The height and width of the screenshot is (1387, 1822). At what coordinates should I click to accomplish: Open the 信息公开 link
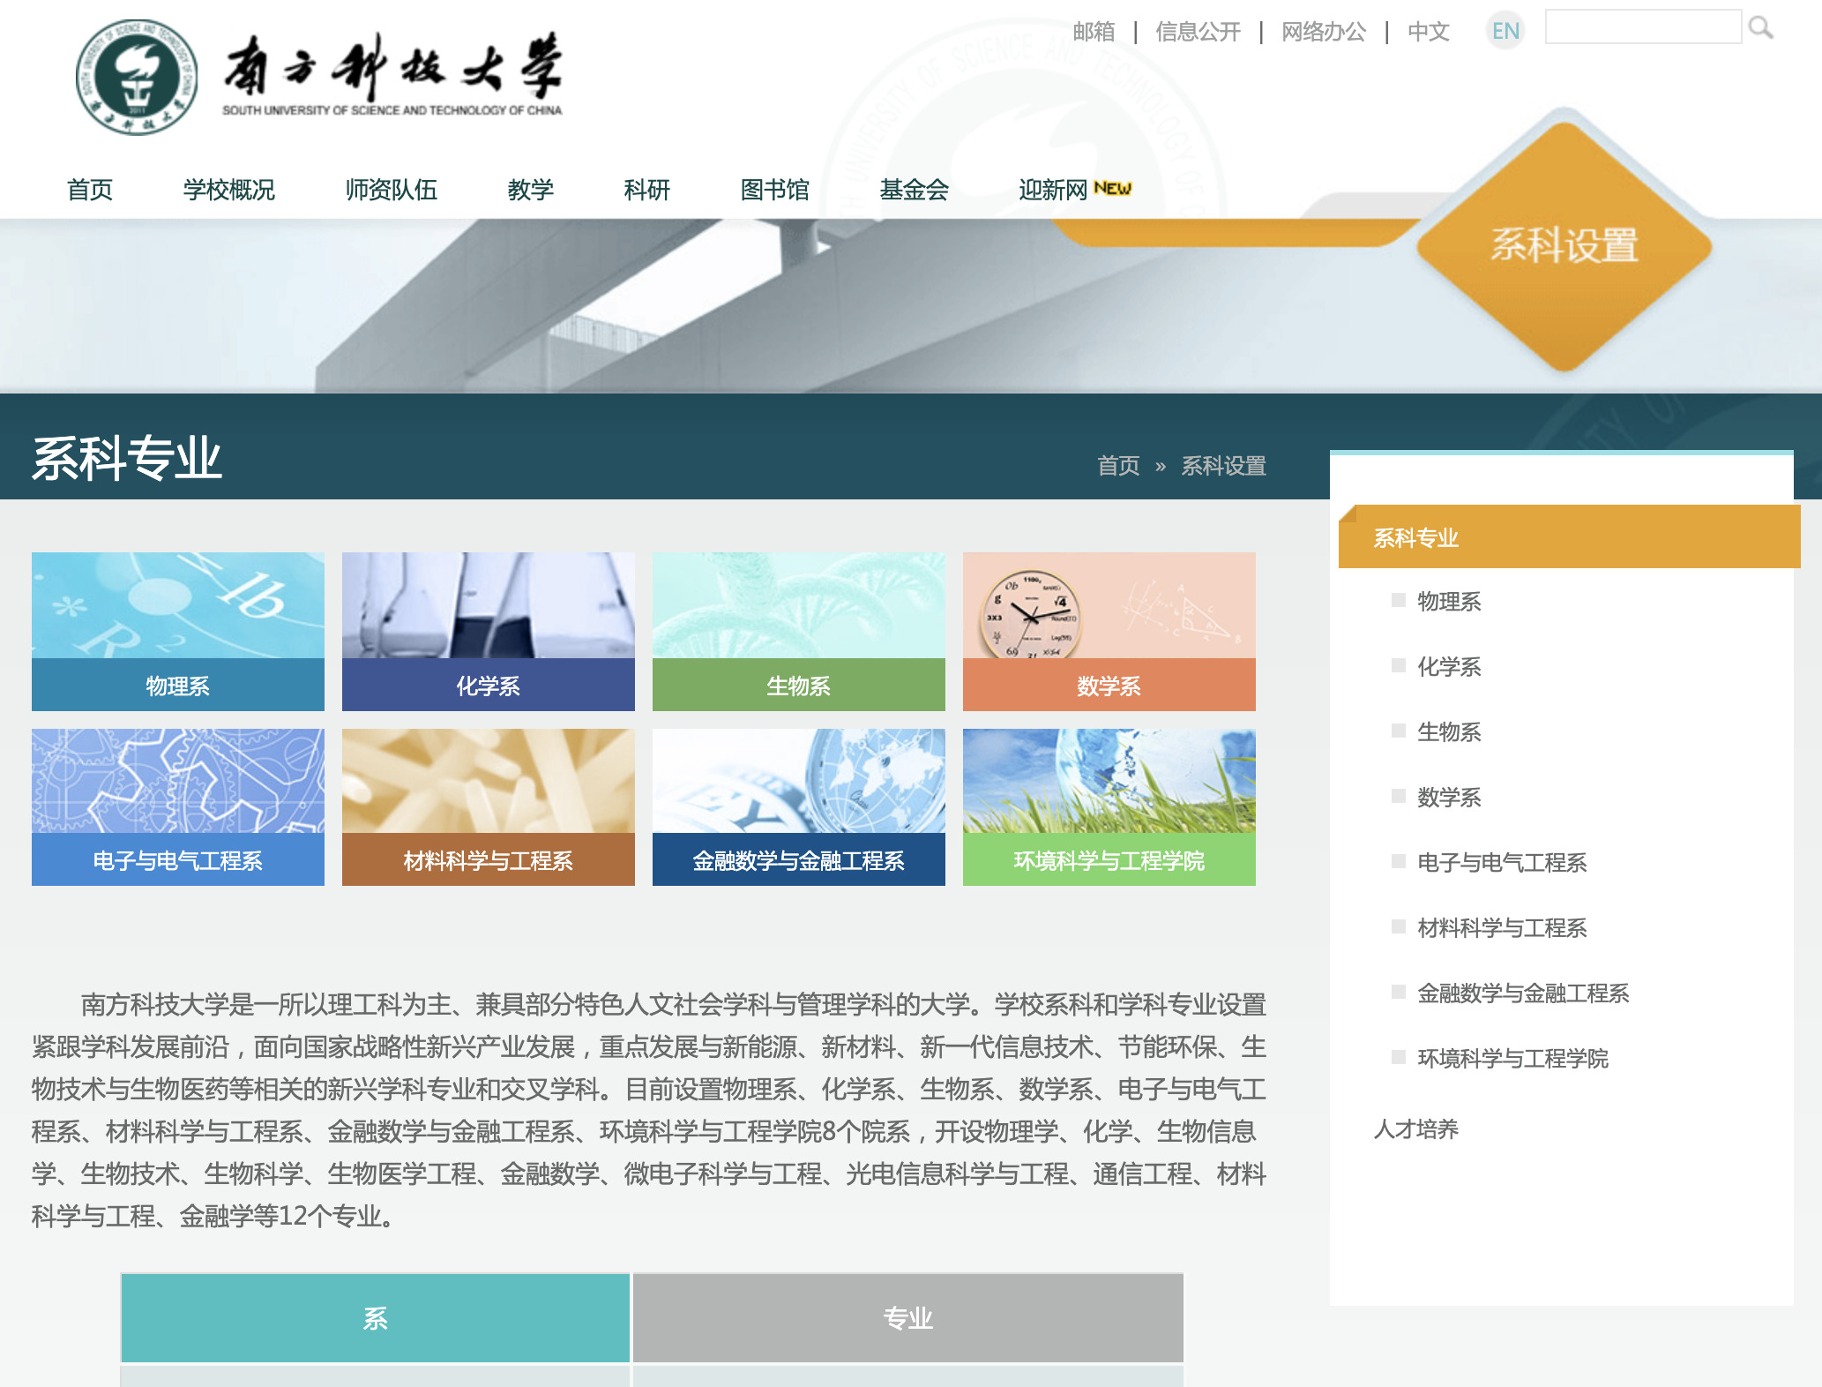coord(1198,30)
